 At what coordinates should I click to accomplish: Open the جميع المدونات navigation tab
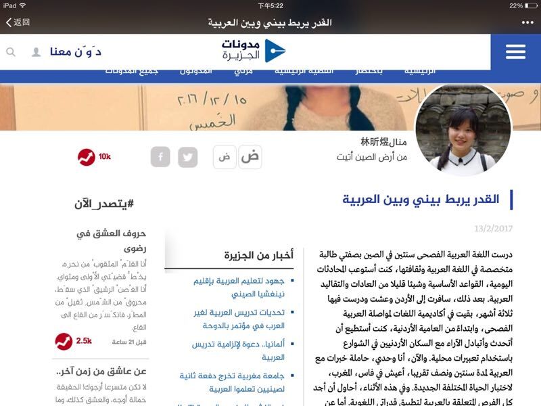click(x=131, y=71)
